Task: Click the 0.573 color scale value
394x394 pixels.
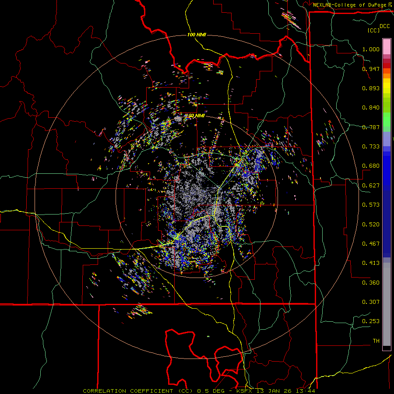Action: click(x=371, y=204)
